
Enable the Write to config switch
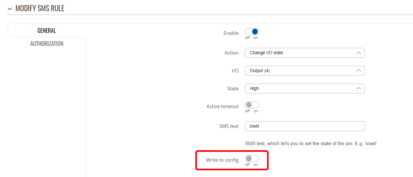(252, 159)
